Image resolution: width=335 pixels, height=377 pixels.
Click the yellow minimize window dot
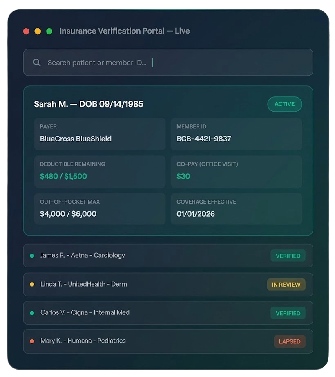(x=38, y=31)
